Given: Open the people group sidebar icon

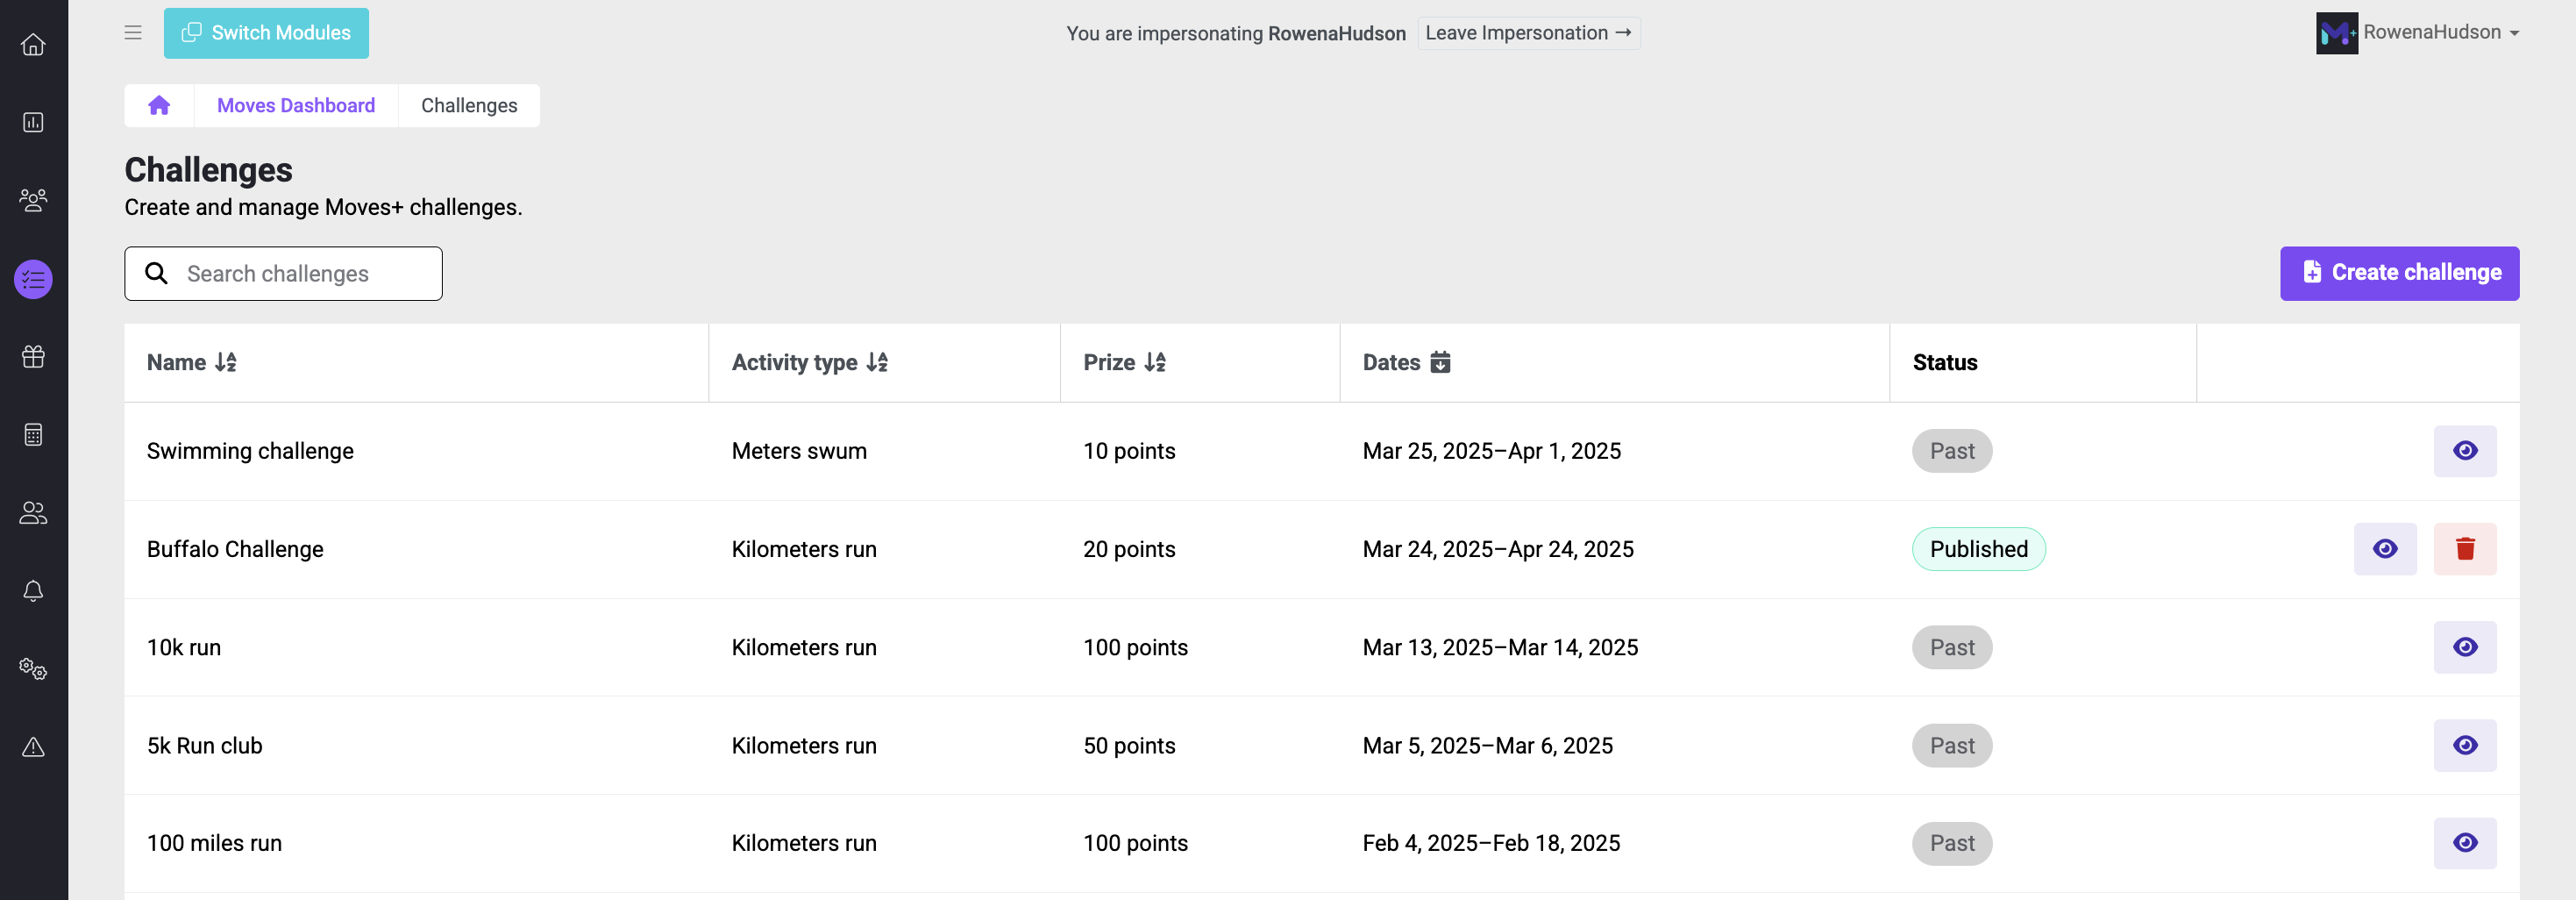Looking at the screenshot, I should pos(33,201).
